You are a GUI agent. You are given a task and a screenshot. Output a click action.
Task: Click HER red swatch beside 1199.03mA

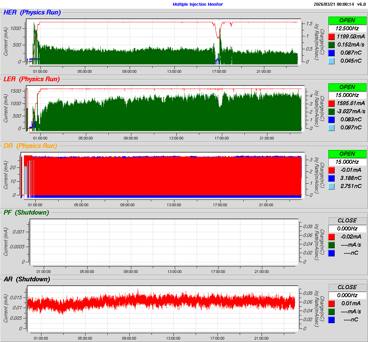[x=331, y=37]
